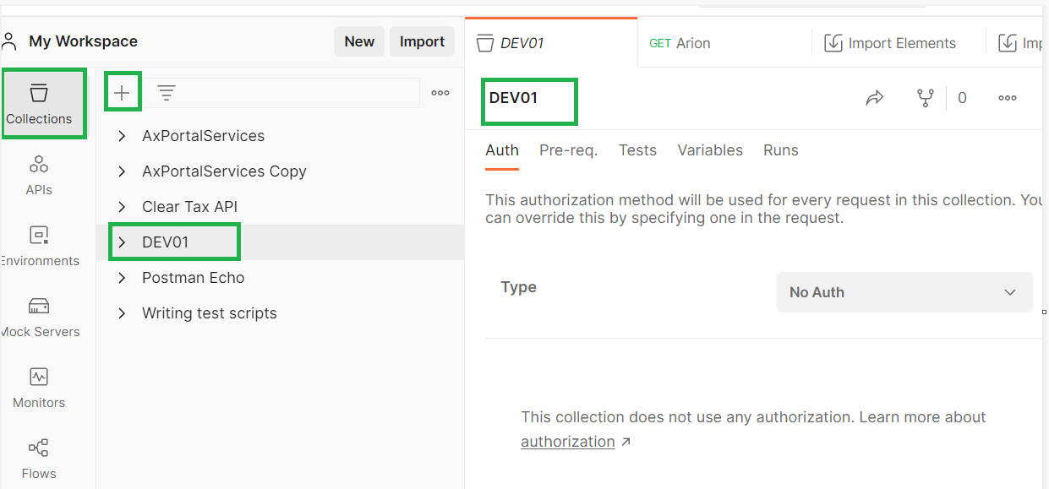
Task: Select Clear Tax API in collection list
Action: coord(189,207)
